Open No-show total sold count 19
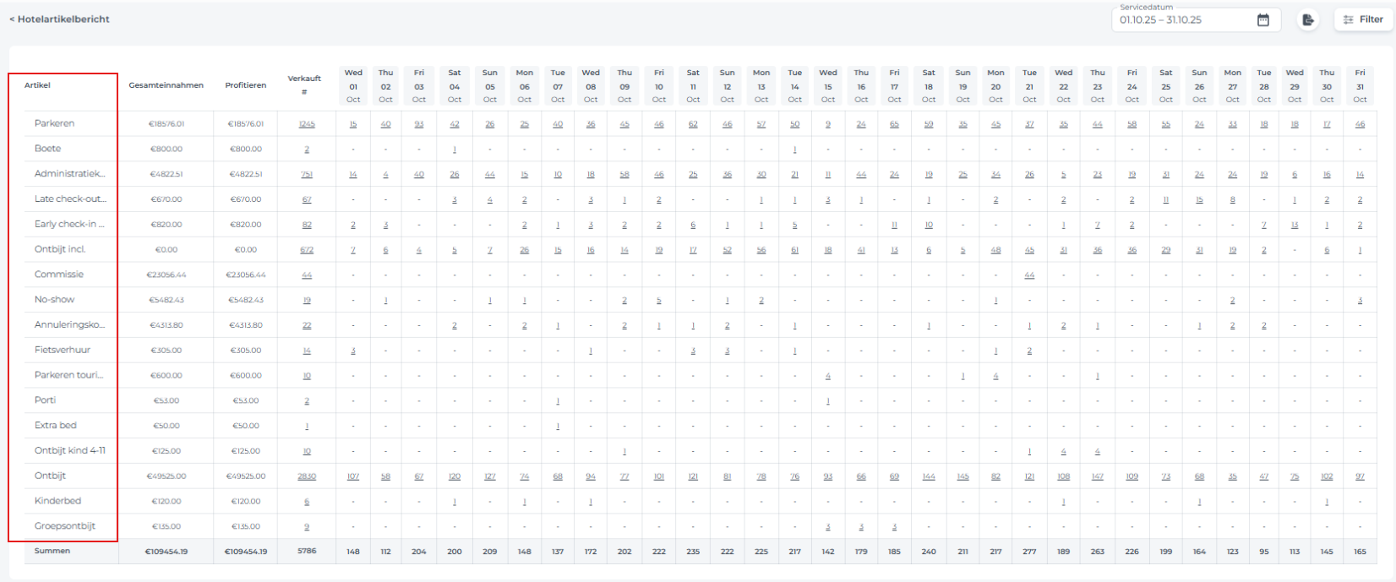This screenshot has width=1396, height=582. [306, 300]
